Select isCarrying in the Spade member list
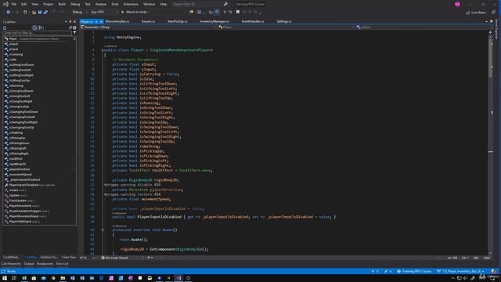Viewport: 501px width, 282px height. pos(16,54)
